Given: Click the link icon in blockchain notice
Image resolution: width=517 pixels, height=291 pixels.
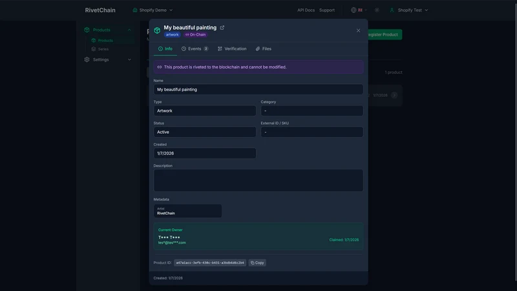Looking at the screenshot, I should pyautogui.click(x=160, y=67).
